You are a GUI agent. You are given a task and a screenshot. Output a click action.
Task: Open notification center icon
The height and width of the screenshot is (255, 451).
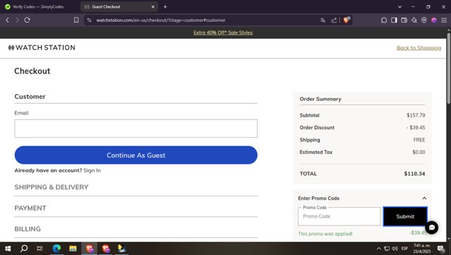coord(441,249)
